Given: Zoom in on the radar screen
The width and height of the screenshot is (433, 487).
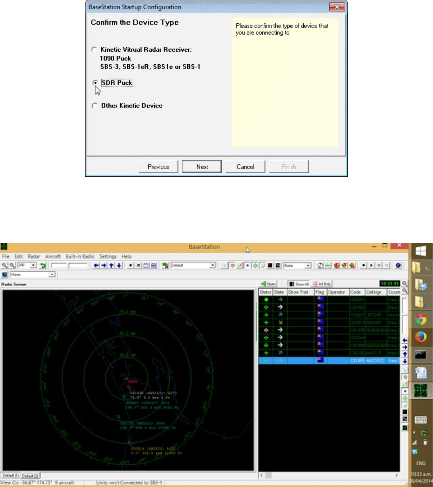Looking at the screenshot, I should click(4, 265).
